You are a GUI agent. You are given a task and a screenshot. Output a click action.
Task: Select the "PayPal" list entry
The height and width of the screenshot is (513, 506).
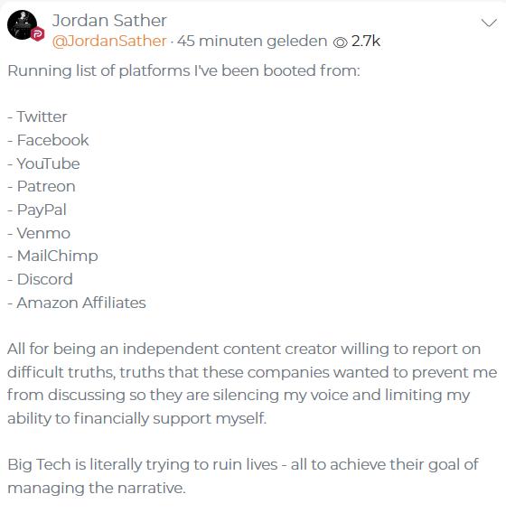[x=37, y=210]
